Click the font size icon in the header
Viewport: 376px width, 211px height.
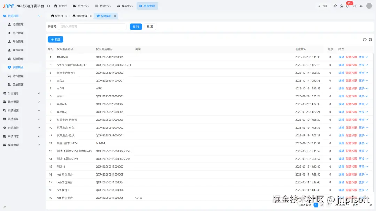pyautogui.click(x=342, y=6)
